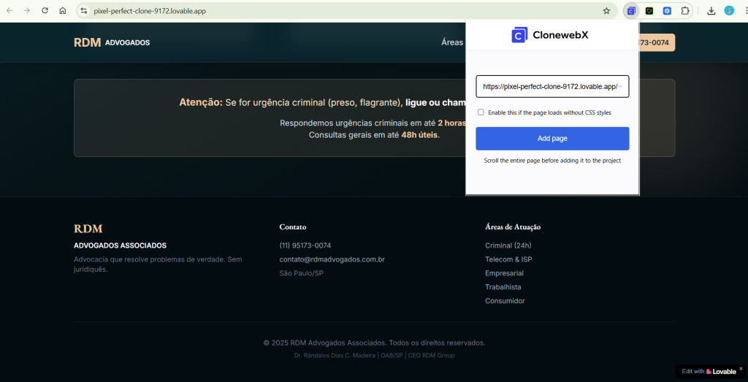Screen dimensions: 748x382
Task: Open the black and green play-shaped extension icon
Action: click(x=649, y=10)
